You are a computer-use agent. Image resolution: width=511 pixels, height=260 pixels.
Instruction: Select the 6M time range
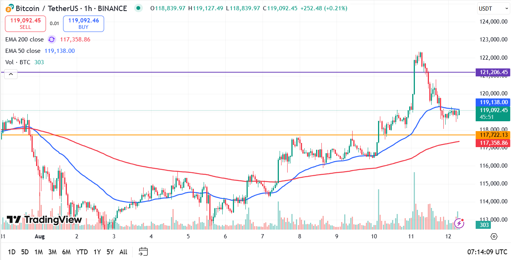pyautogui.click(x=66, y=252)
